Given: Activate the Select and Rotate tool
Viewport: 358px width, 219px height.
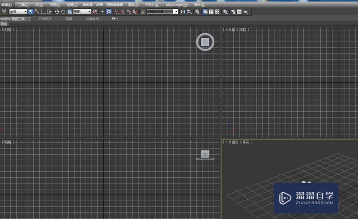Looking at the screenshot, I should 63,11.
